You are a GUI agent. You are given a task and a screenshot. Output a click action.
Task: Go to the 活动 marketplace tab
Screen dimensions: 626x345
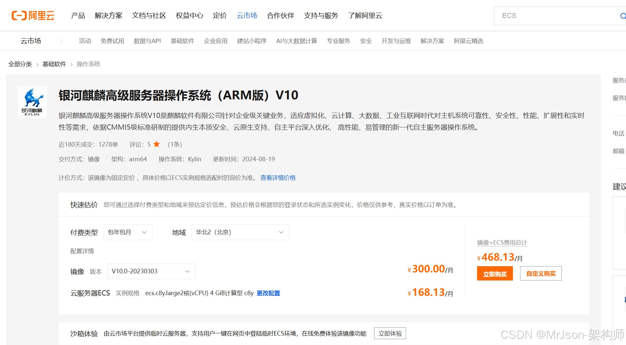click(85, 41)
